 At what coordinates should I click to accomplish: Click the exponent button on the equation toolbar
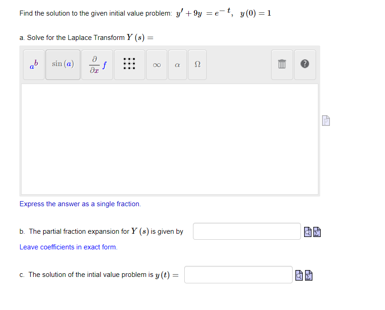click(x=33, y=64)
